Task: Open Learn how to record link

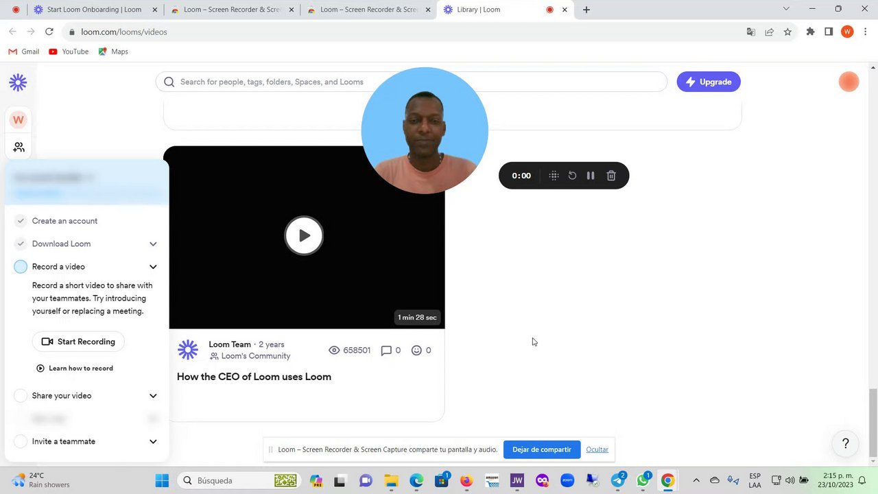Action: coord(75,368)
